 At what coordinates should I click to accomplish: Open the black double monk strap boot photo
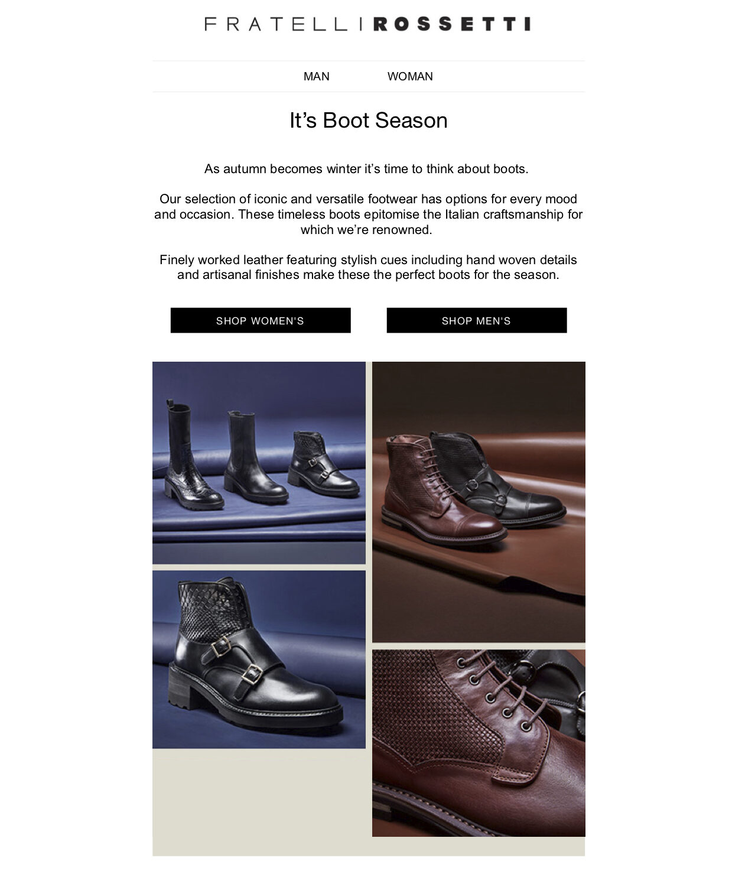(259, 660)
